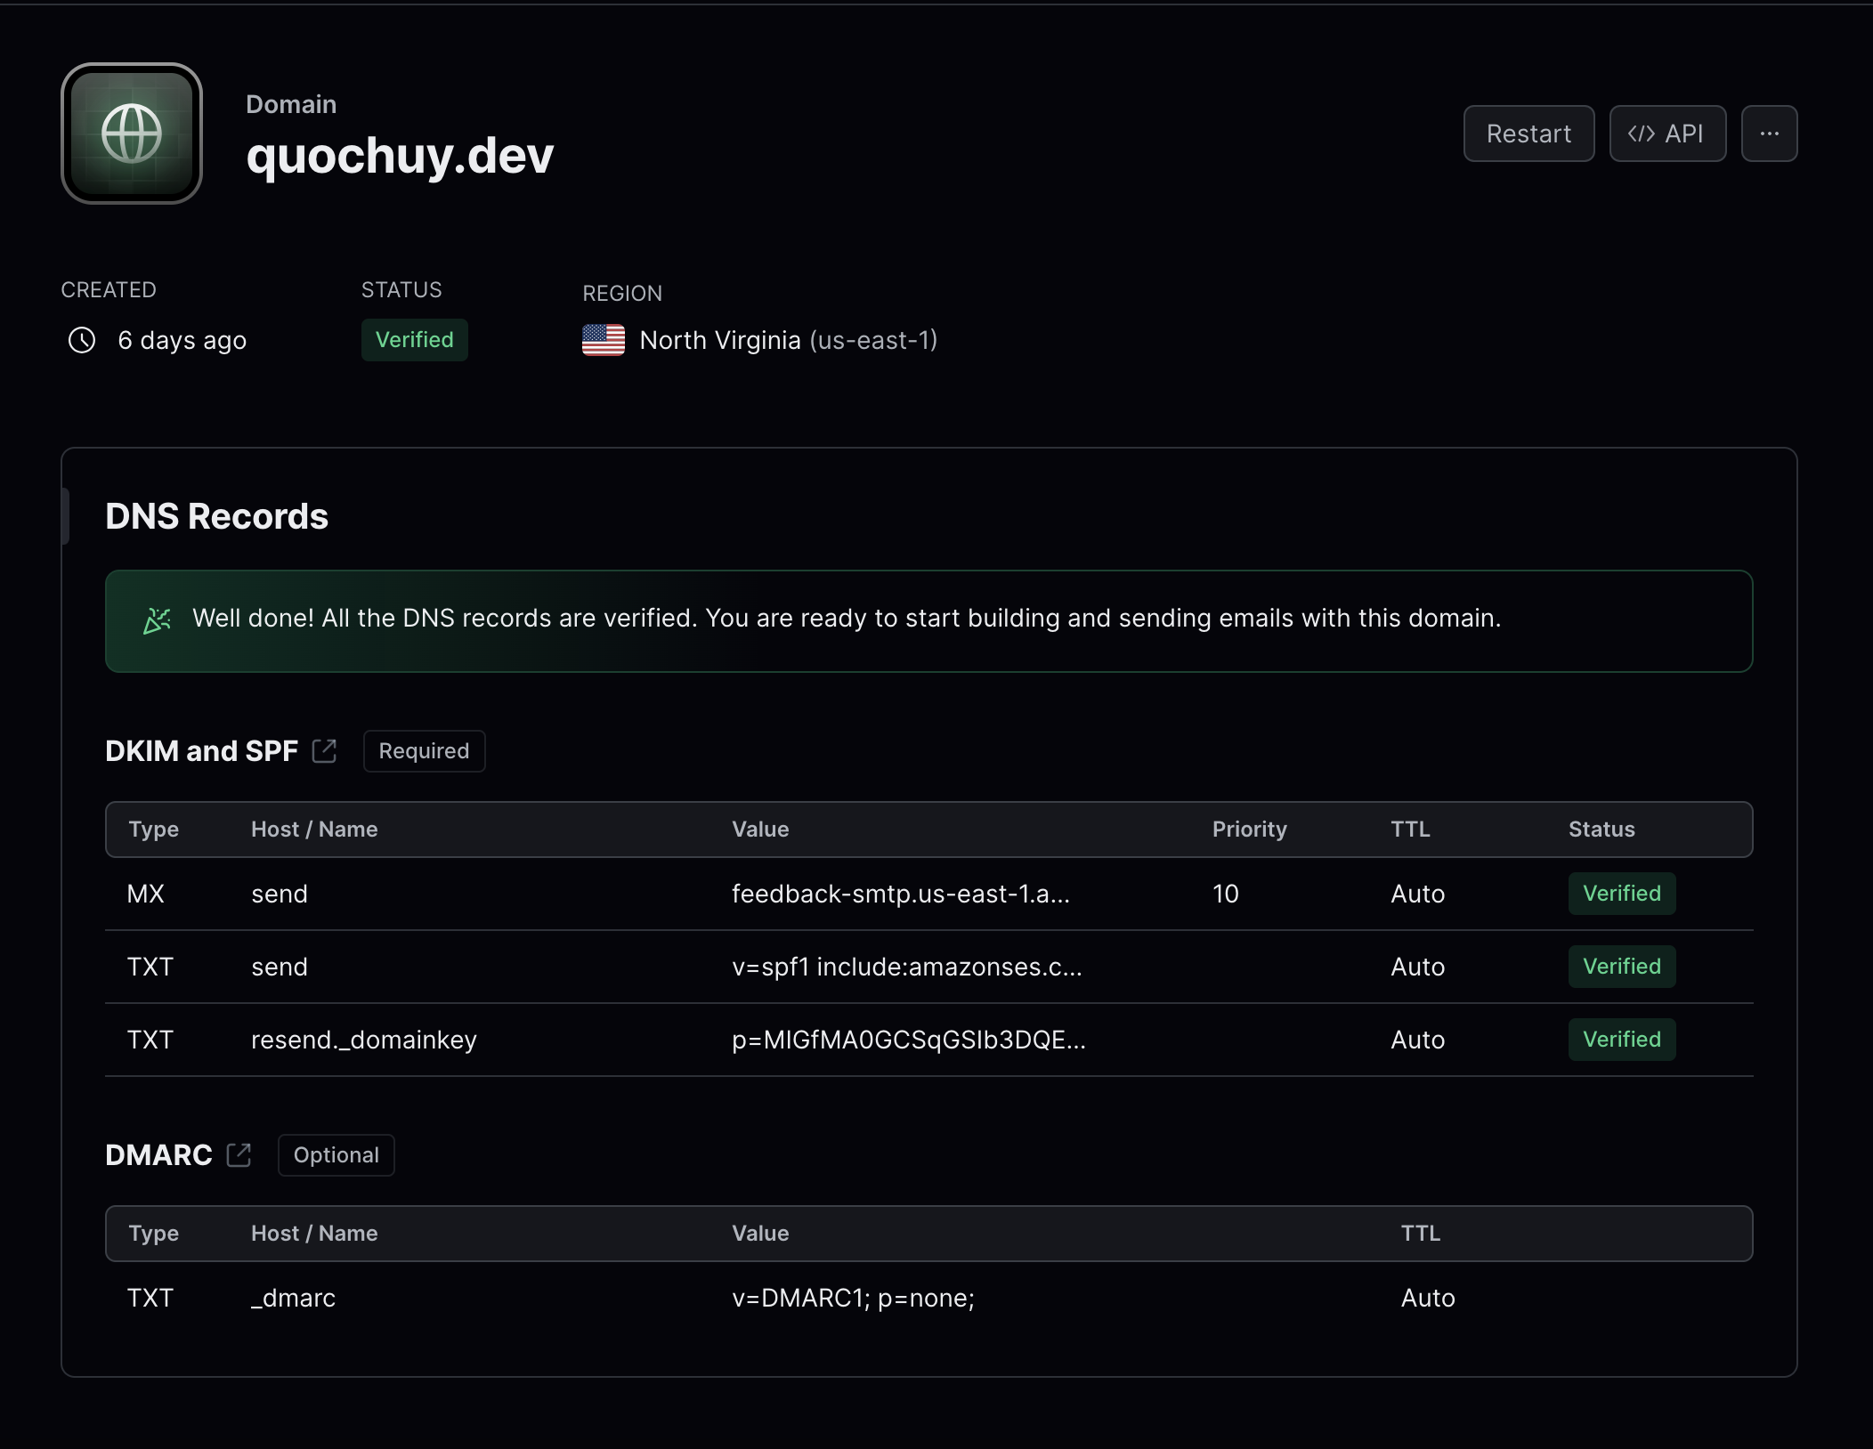Copy the feedback-smtp MX record value
The image size is (1873, 1449).
[900, 894]
